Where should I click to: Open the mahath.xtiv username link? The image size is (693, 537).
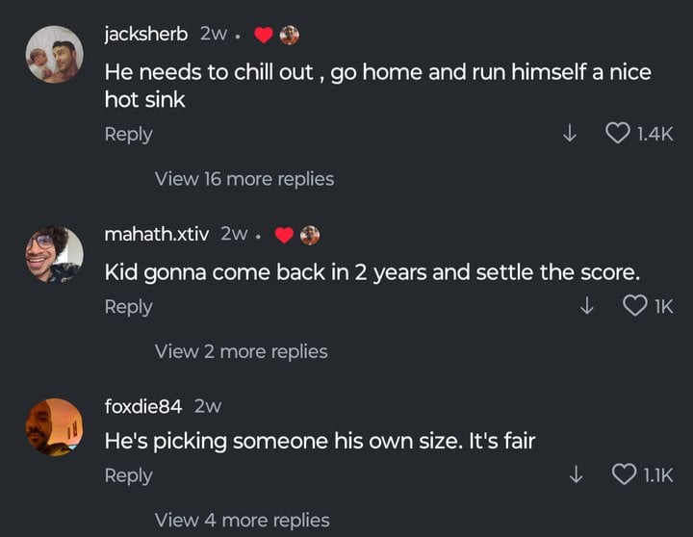[157, 234]
